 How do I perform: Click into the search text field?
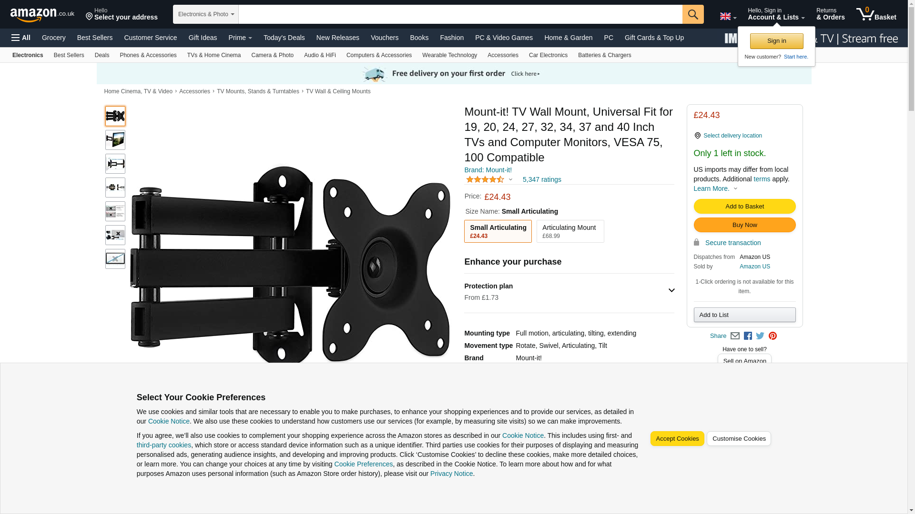click(x=460, y=14)
